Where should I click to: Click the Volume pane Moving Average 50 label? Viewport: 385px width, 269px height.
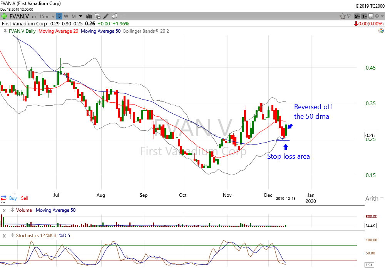tap(56, 210)
